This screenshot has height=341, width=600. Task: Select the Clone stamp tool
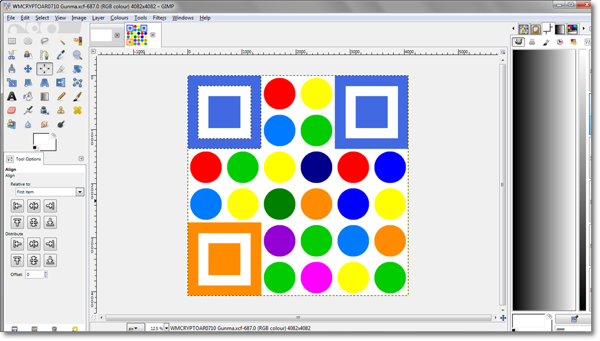(x=61, y=110)
